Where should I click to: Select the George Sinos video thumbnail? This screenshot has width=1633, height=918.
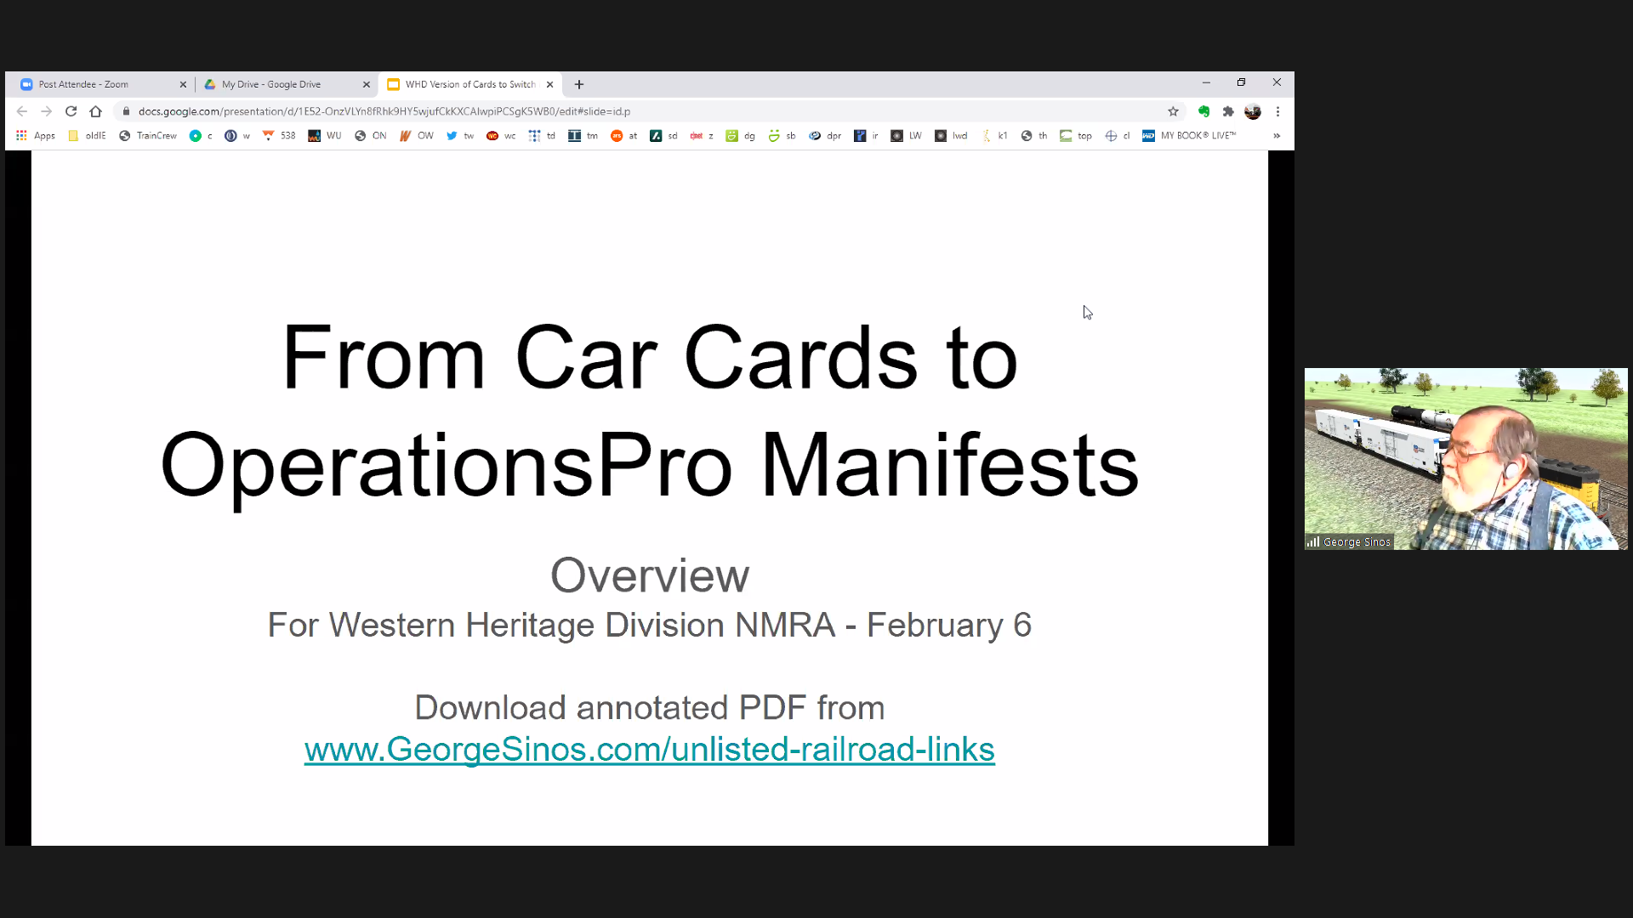pyautogui.click(x=1465, y=459)
